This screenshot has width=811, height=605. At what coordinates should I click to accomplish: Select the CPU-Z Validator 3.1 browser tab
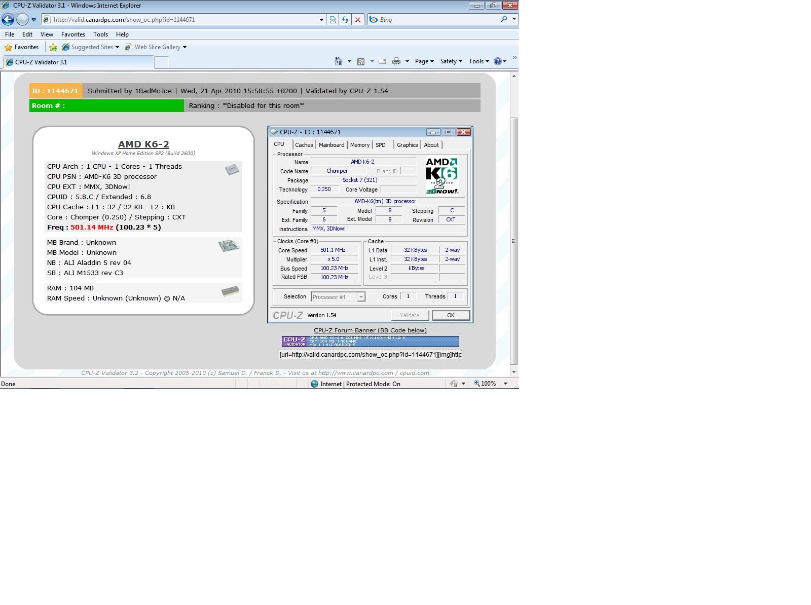[x=79, y=62]
